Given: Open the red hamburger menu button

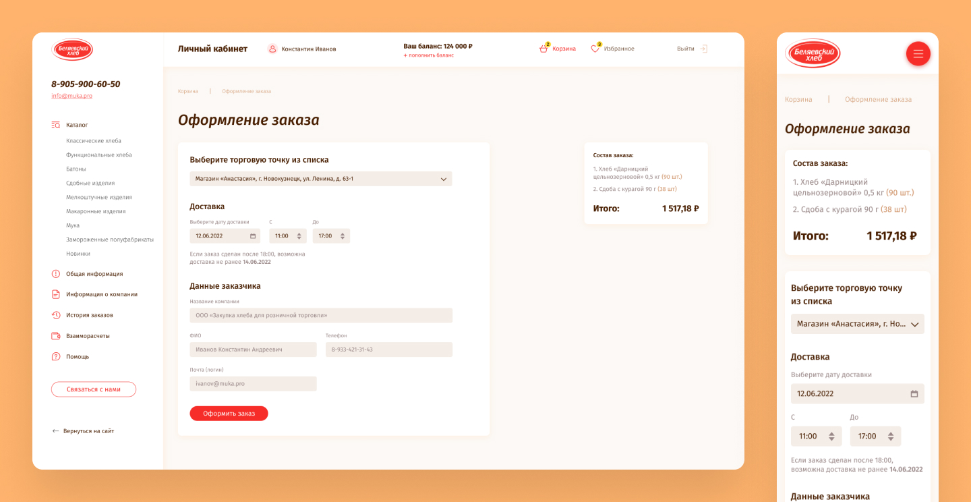Looking at the screenshot, I should 918,54.
